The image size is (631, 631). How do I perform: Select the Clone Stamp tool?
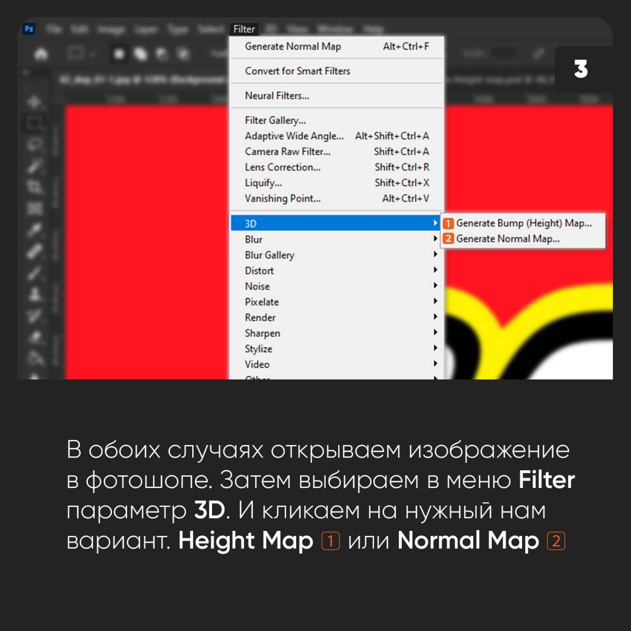click(35, 294)
